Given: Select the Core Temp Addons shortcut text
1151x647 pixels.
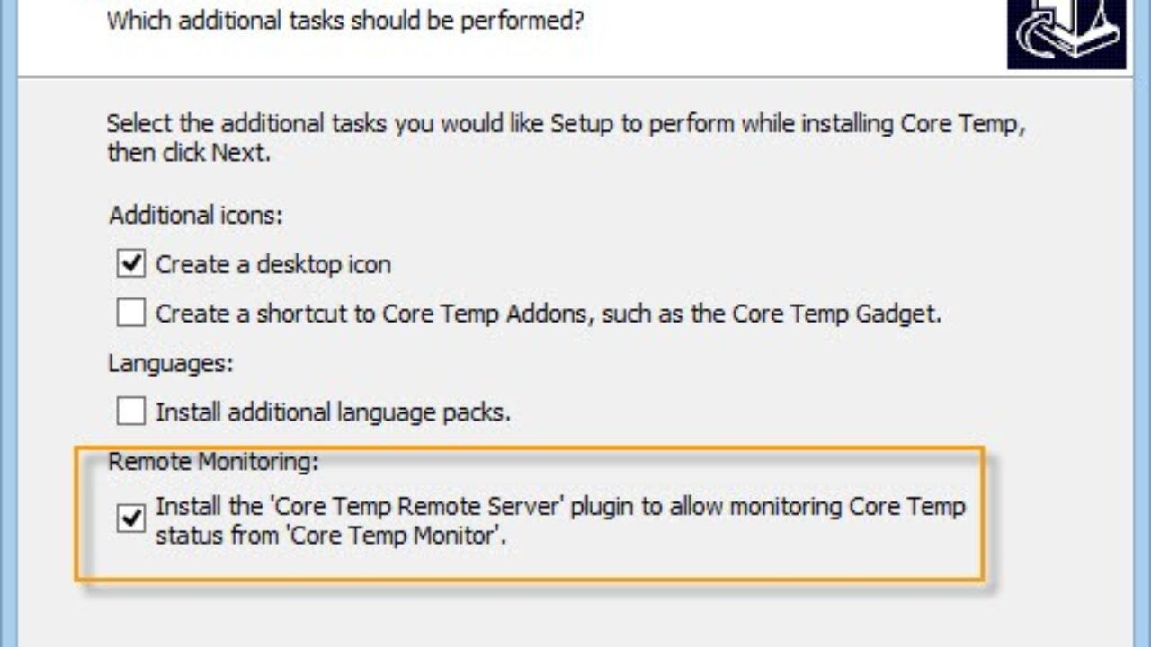Looking at the screenshot, I should (x=549, y=313).
